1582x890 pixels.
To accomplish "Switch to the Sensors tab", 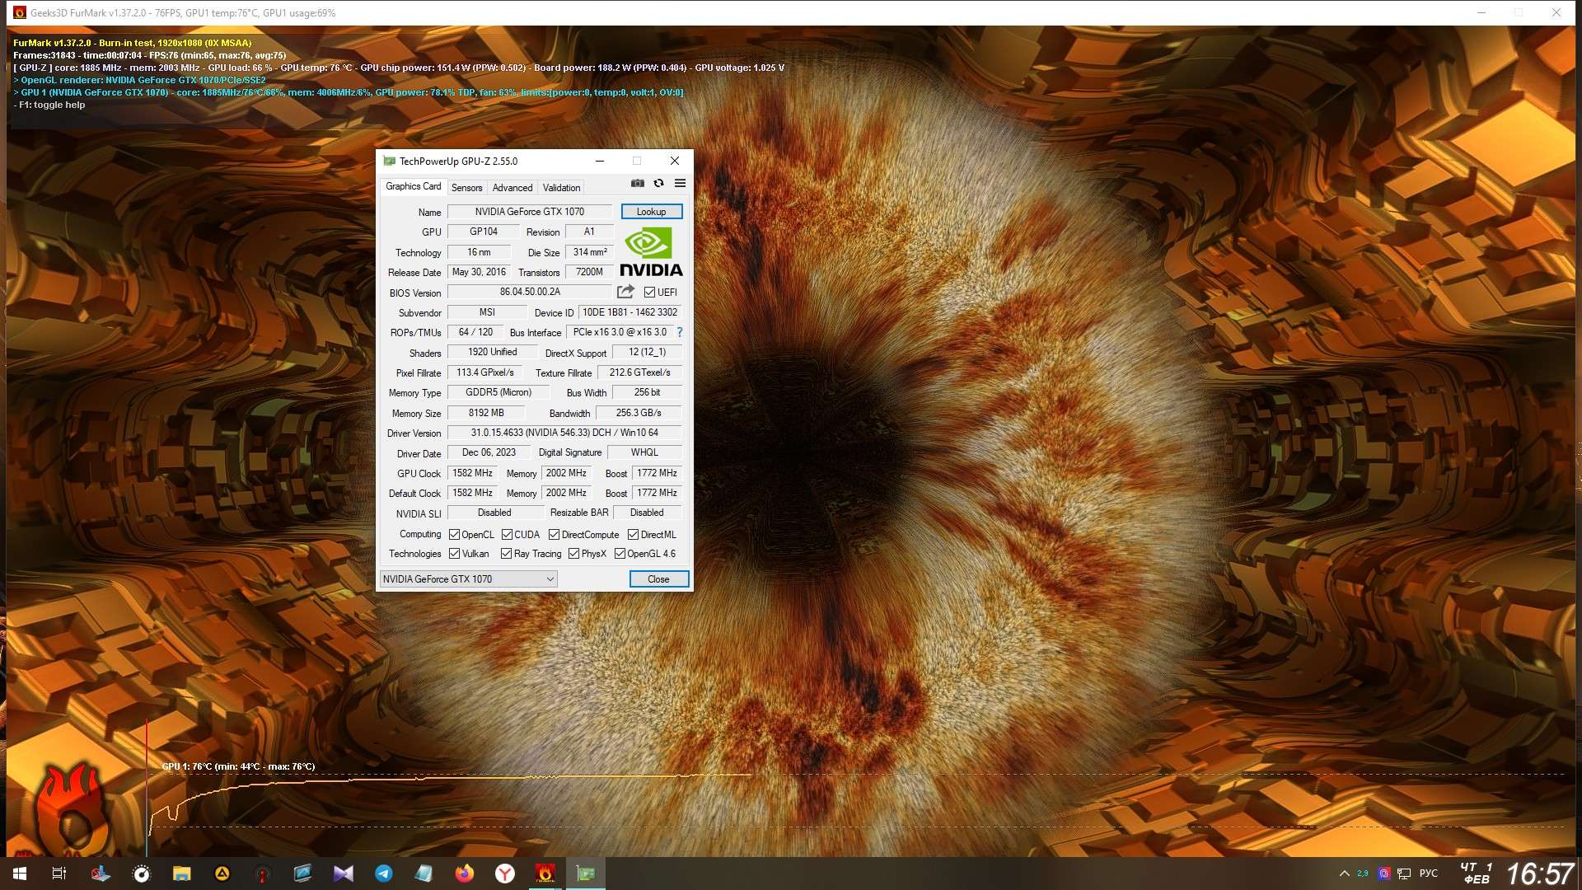I will [466, 188].
